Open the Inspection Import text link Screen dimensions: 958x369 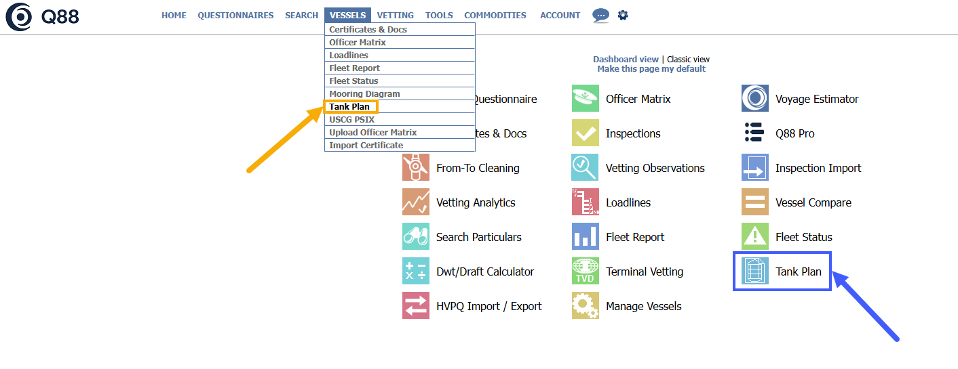[x=818, y=168]
